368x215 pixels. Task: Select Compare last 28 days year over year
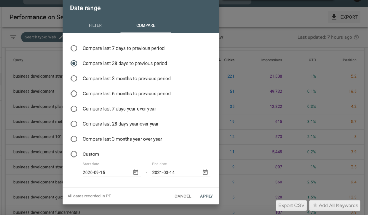tap(74, 124)
